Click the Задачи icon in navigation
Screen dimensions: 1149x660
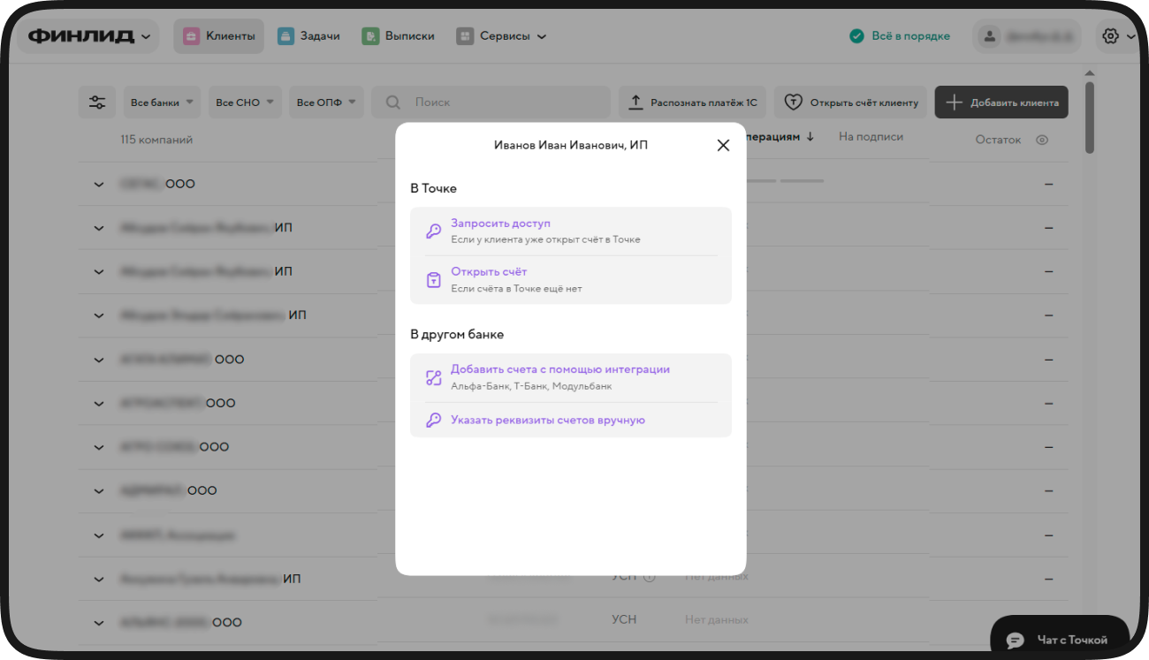(285, 36)
